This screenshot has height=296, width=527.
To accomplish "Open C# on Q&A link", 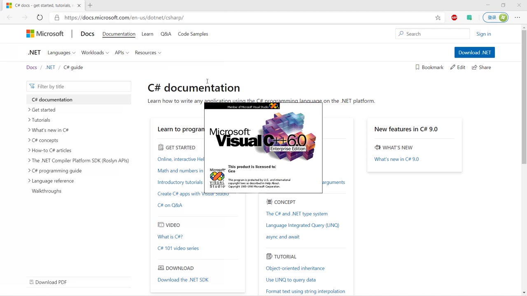I will click(x=170, y=205).
